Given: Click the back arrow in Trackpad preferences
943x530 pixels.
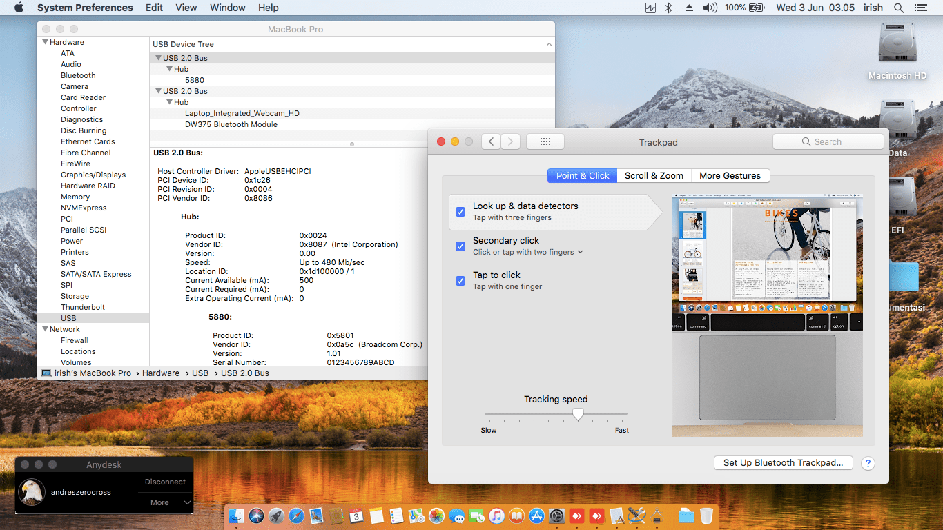Looking at the screenshot, I should click(x=491, y=141).
